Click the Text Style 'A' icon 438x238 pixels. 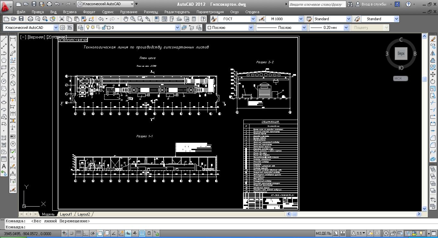point(214,19)
